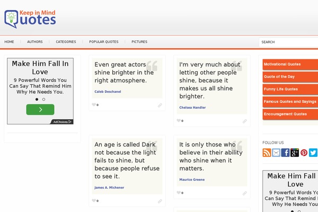Click the email subscription icon

pyautogui.click(x=276, y=153)
